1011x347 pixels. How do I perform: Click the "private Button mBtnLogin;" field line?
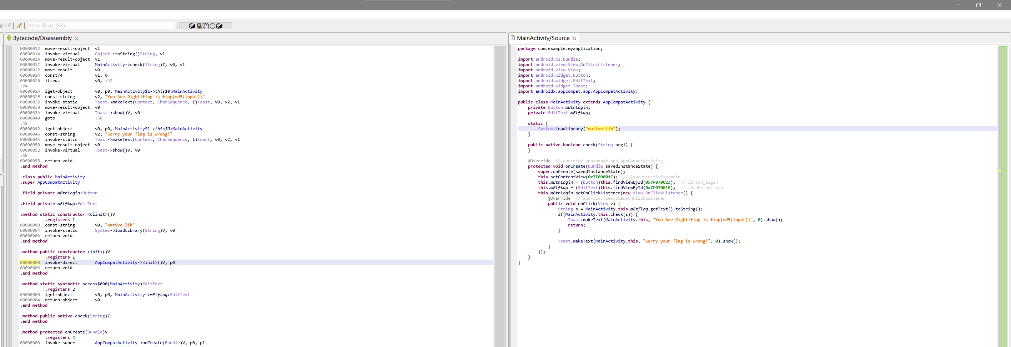pos(559,107)
